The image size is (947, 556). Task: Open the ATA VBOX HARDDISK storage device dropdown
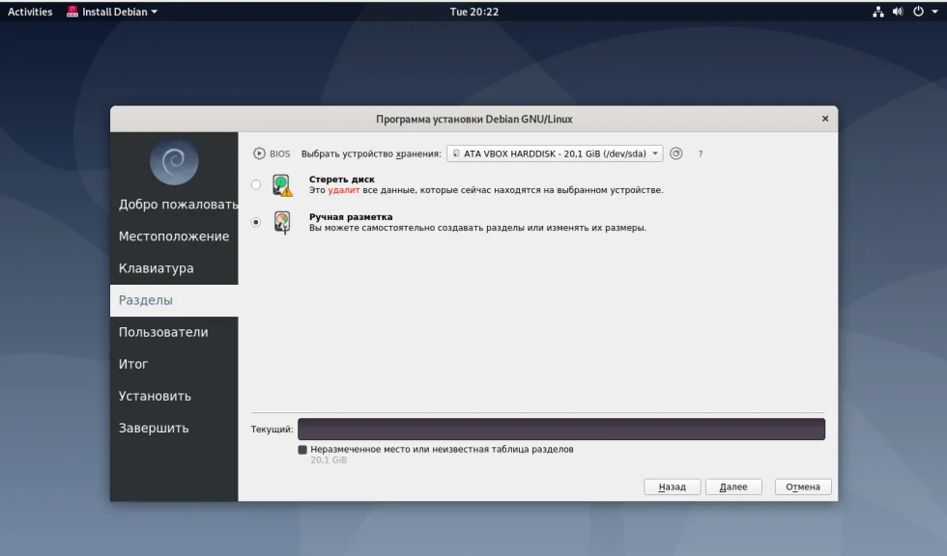555,153
